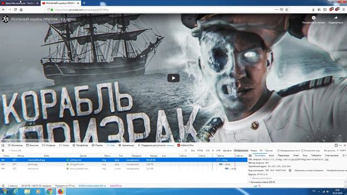Switch to first YouTube tab Дима Масленников
Image resolution: width=347 pixels, height=195 pixels.
(20, 3)
